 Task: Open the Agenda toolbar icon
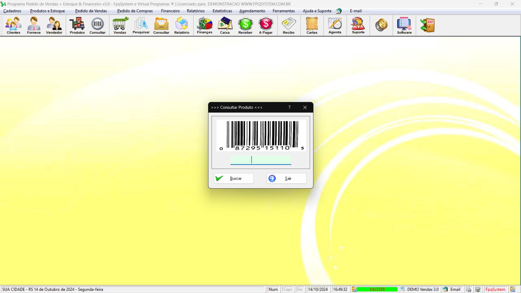335,26
